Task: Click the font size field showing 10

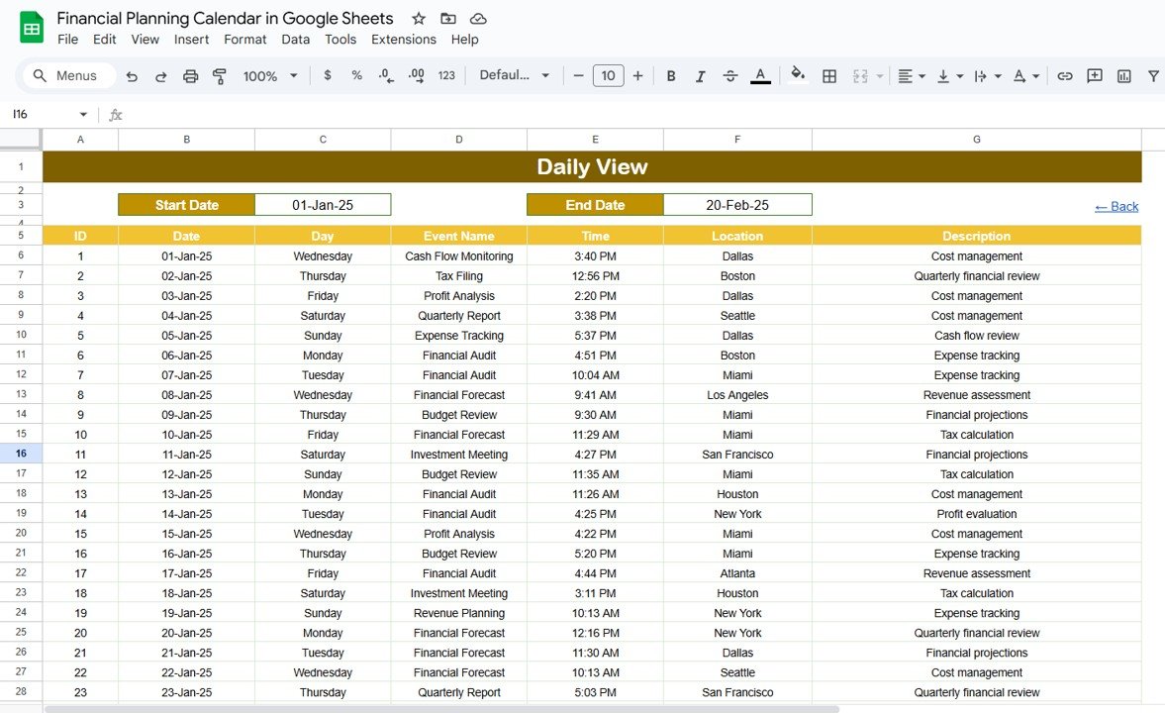Action: (x=609, y=76)
